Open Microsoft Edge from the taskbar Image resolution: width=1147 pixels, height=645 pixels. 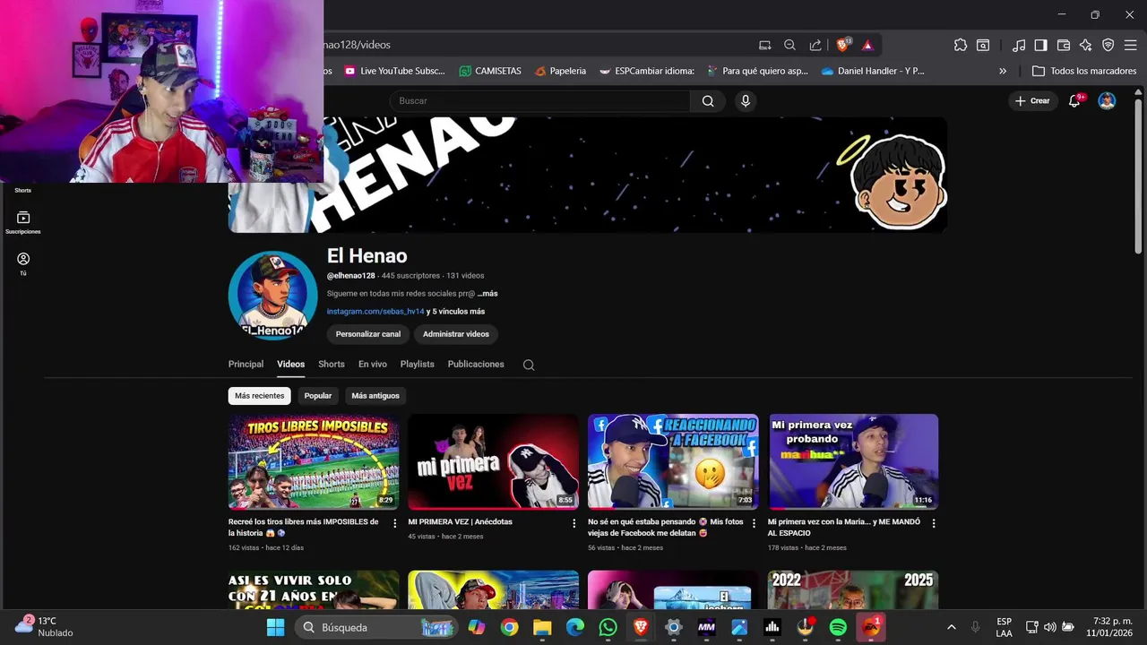coord(575,627)
